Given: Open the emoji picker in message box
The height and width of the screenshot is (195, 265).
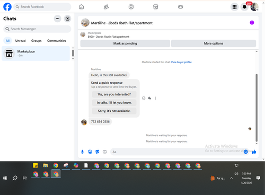Looking at the screenshot, I should (x=245, y=152).
